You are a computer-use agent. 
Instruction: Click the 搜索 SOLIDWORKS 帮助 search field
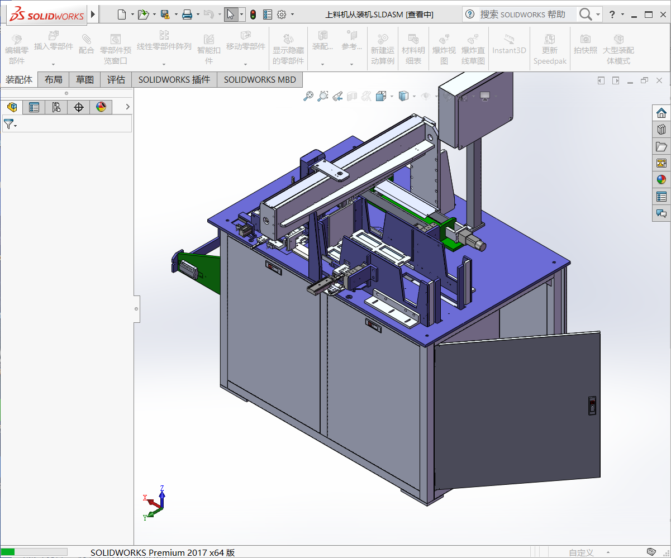click(x=522, y=15)
